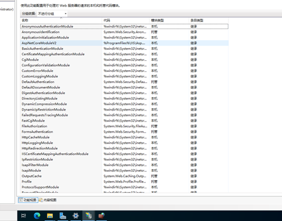This screenshot has height=221, width=282.
Task: Activate IIS Manager taskbar icon
Action: [89, 216]
